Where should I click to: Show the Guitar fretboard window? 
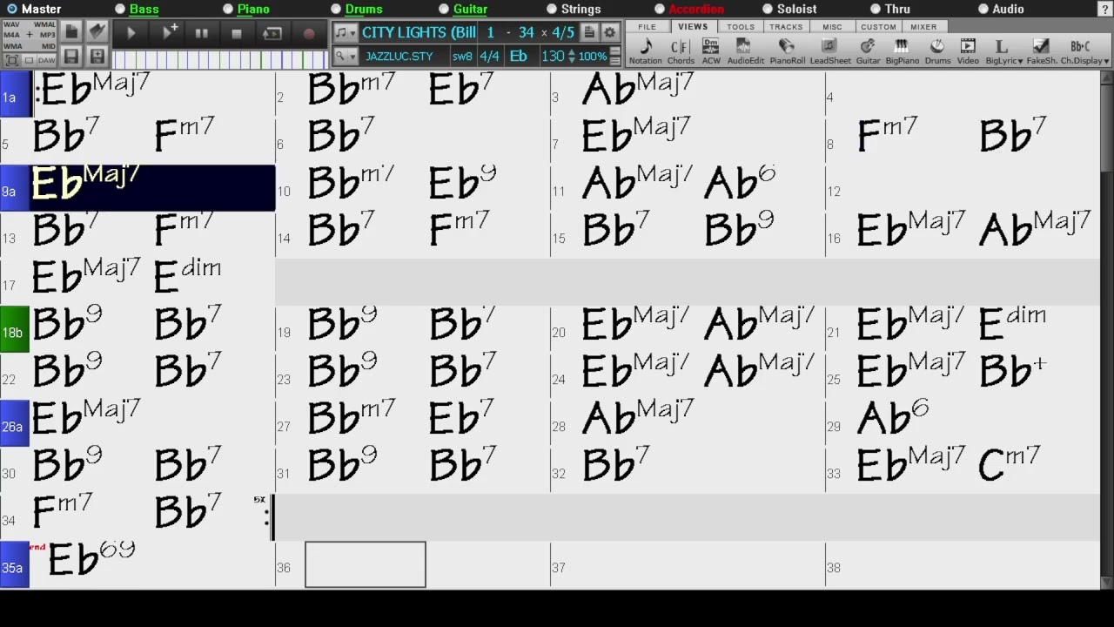(x=868, y=51)
